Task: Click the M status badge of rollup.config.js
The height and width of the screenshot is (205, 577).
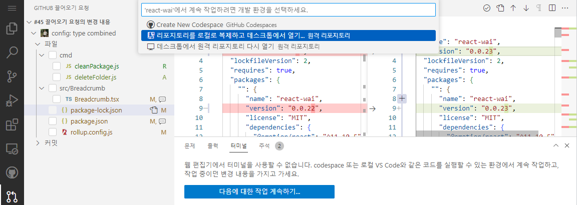Action: 164,132
